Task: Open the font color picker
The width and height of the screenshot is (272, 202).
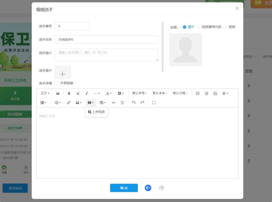Action: 108,93
